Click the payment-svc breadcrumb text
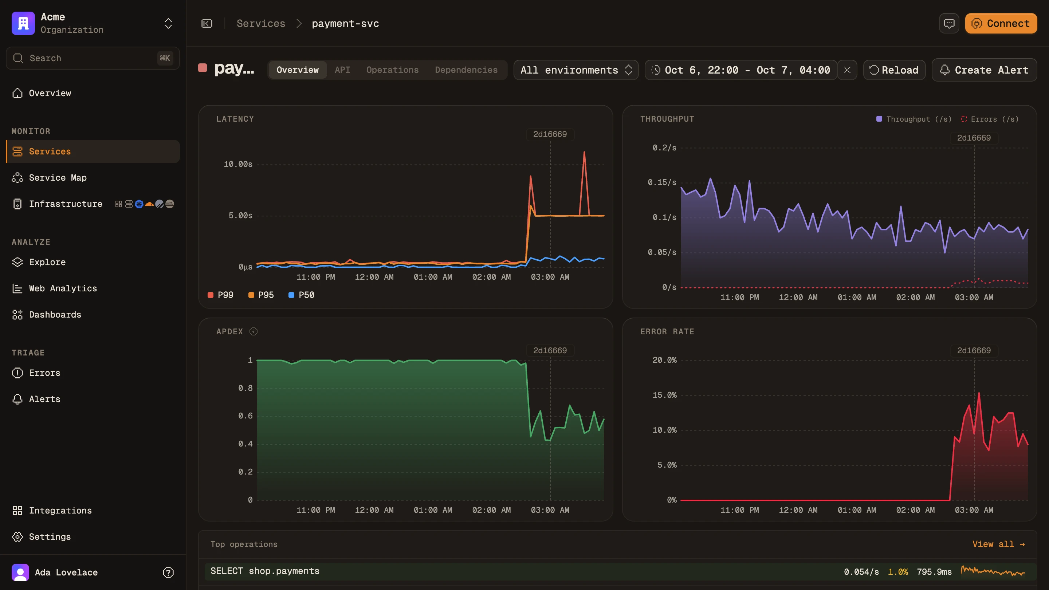The width and height of the screenshot is (1049, 590). 345,24
